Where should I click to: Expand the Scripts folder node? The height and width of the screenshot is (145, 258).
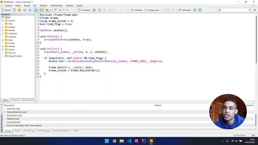(x=3, y=50)
